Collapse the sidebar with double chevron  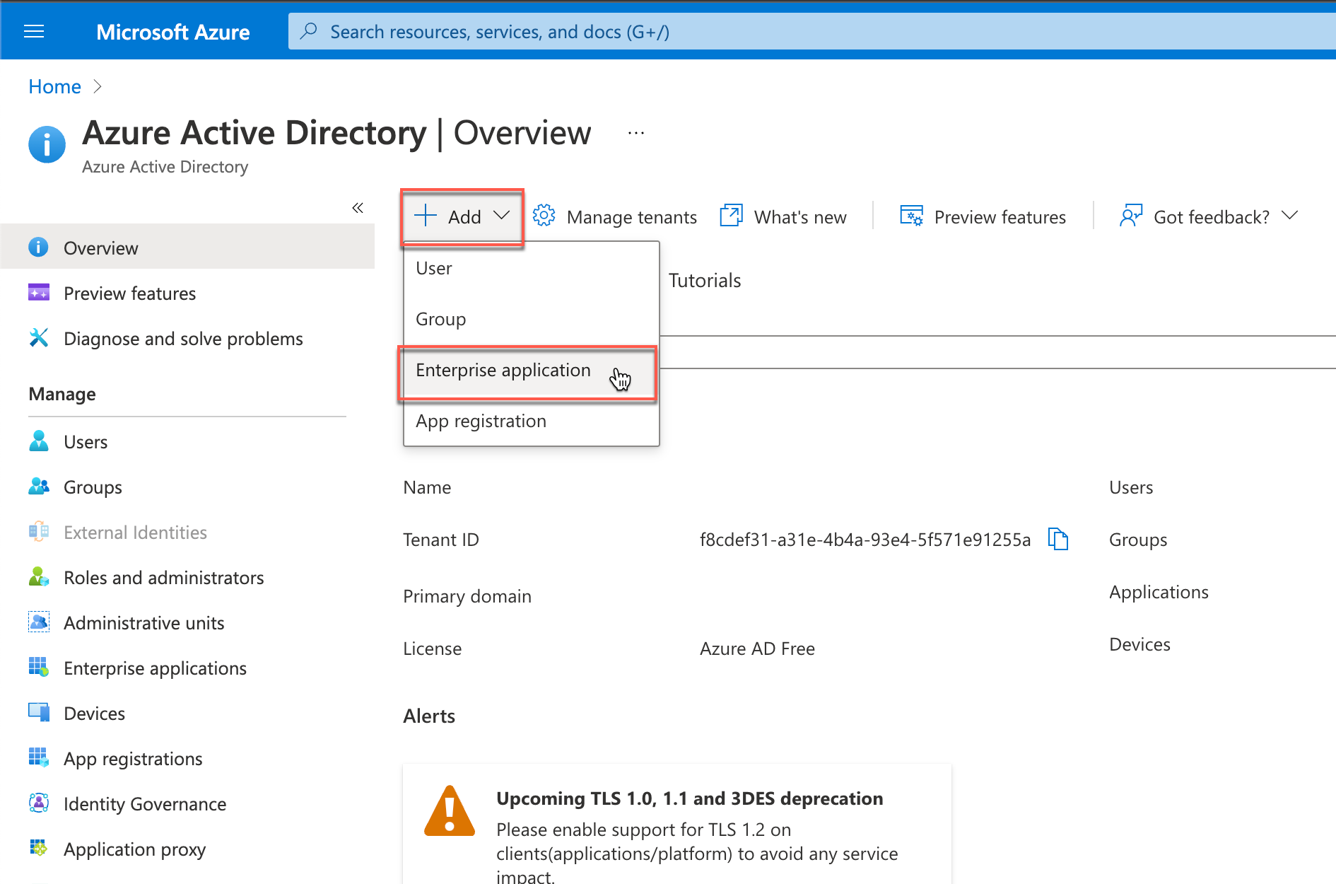pyautogui.click(x=358, y=207)
